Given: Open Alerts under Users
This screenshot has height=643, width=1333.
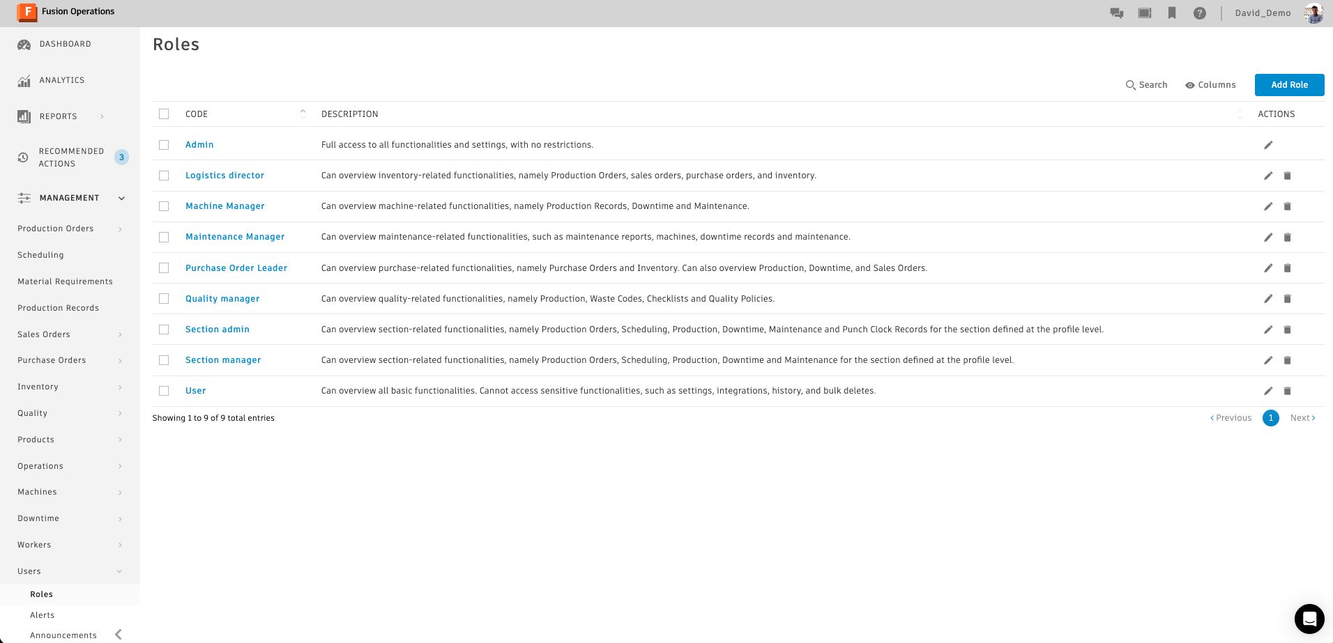Looking at the screenshot, I should (42, 615).
